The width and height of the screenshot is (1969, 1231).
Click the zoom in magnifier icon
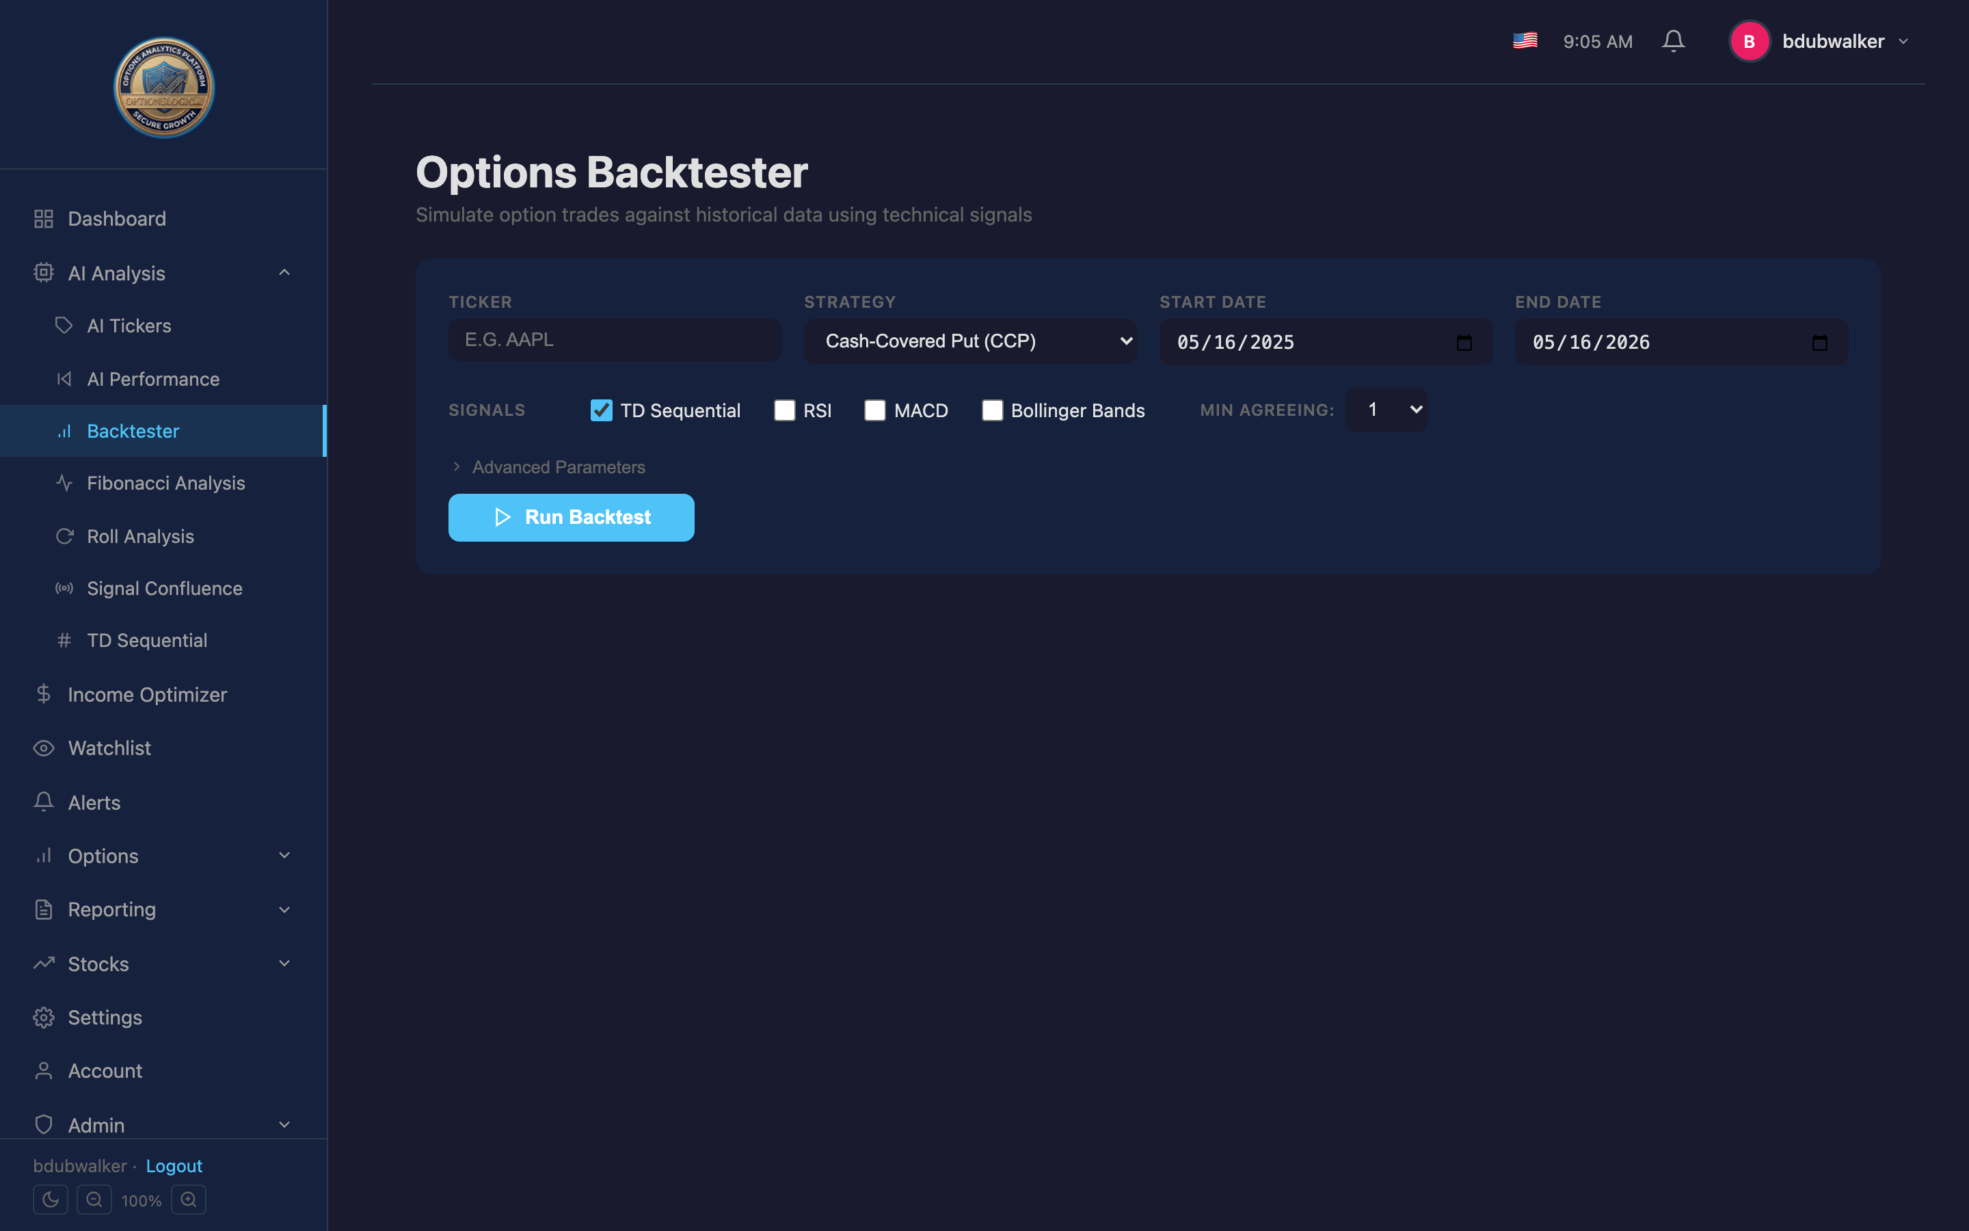189,1200
